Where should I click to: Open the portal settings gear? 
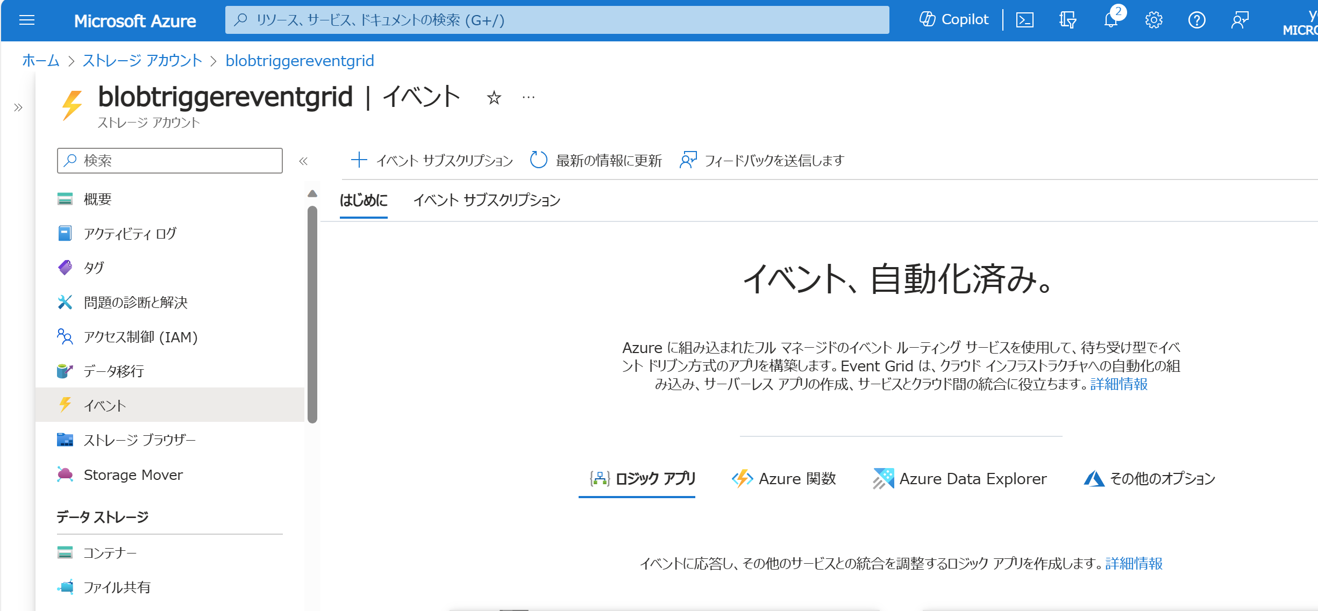click(x=1153, y=20)
